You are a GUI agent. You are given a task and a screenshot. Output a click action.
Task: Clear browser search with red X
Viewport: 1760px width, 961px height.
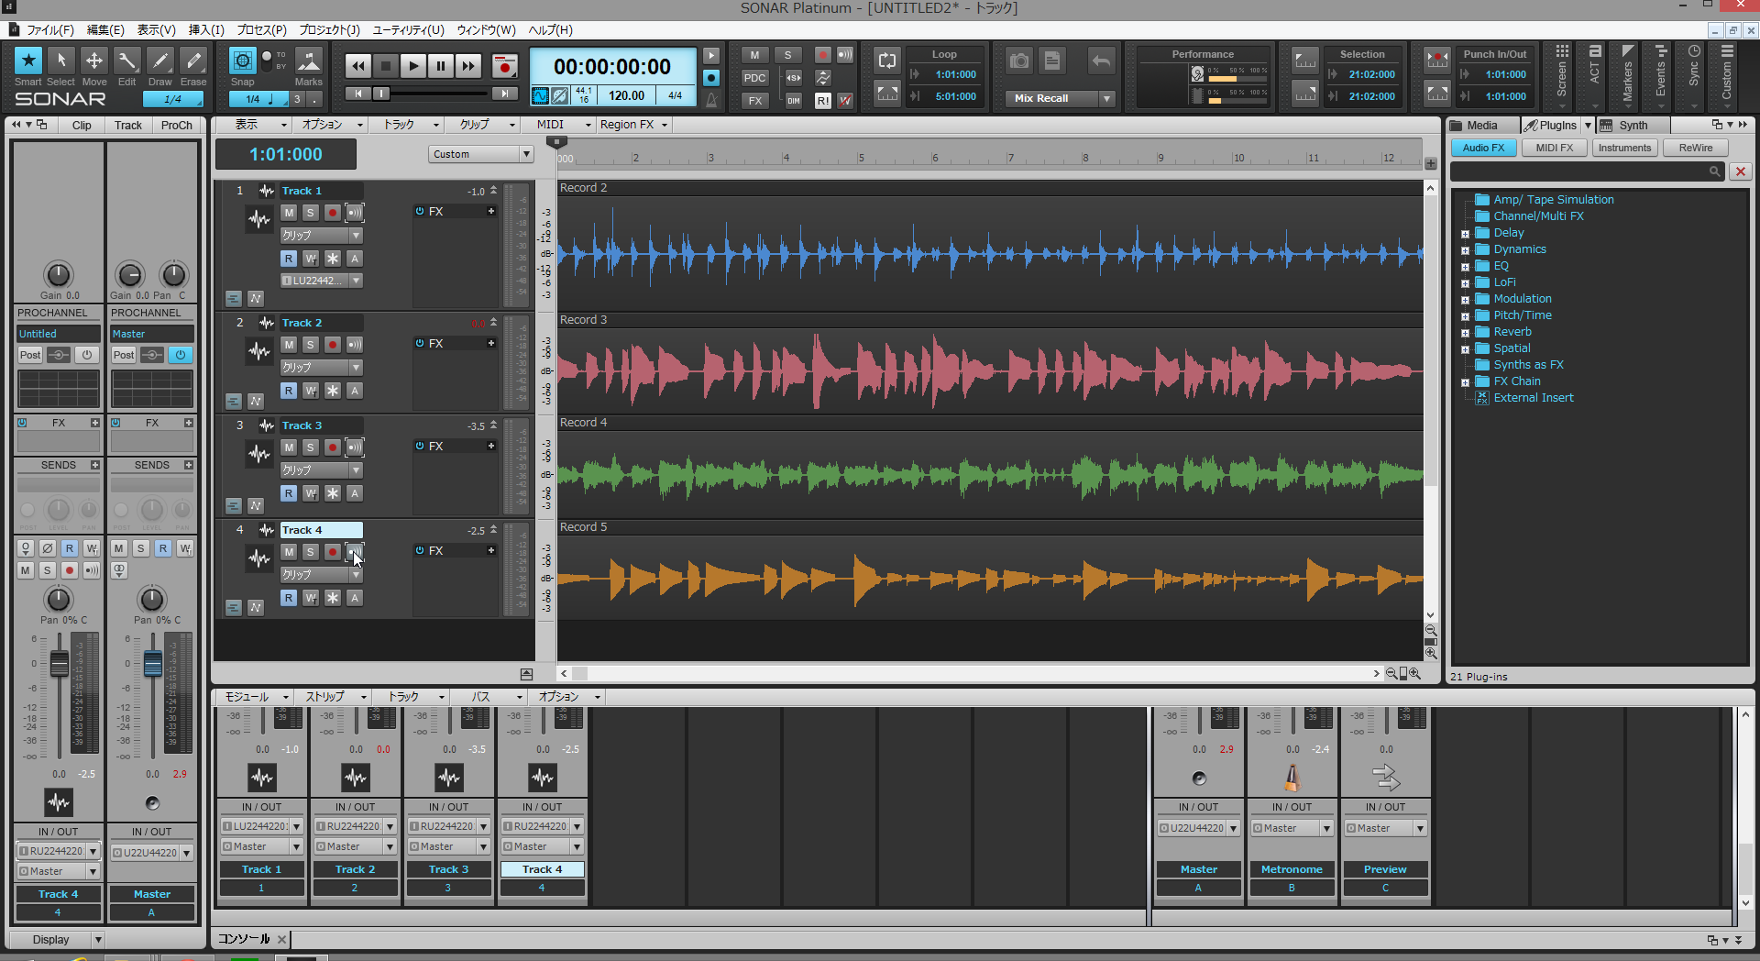coord(1741,171)
